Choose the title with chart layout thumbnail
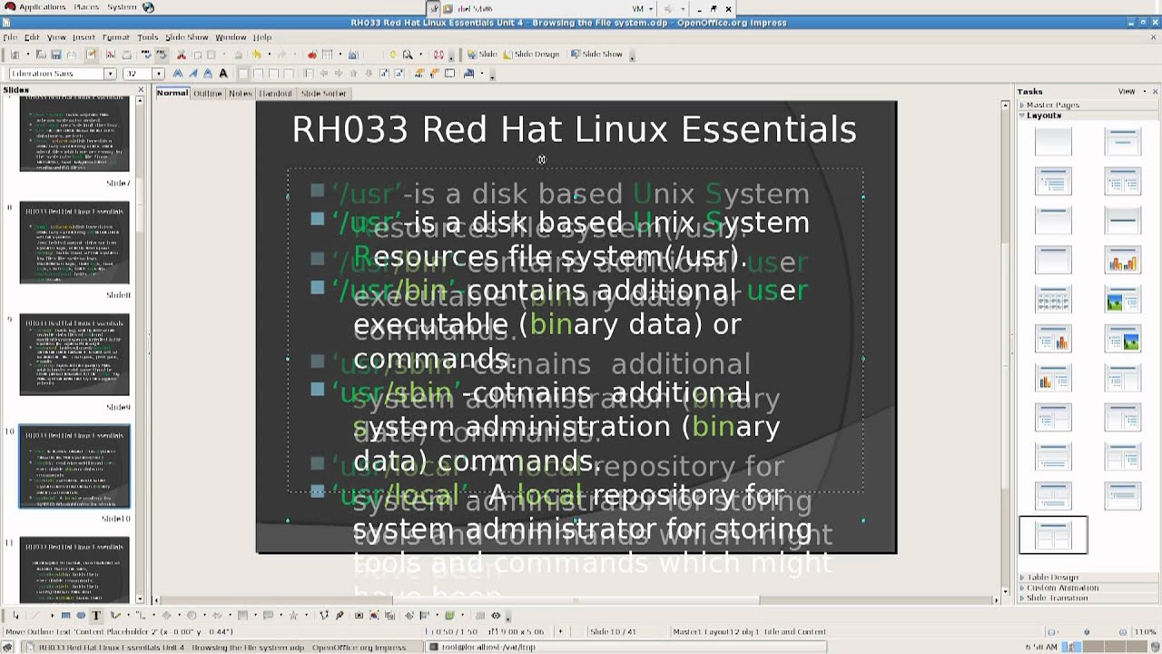Viewport: 1162px width, 654px height. [x=1123, y=260]
